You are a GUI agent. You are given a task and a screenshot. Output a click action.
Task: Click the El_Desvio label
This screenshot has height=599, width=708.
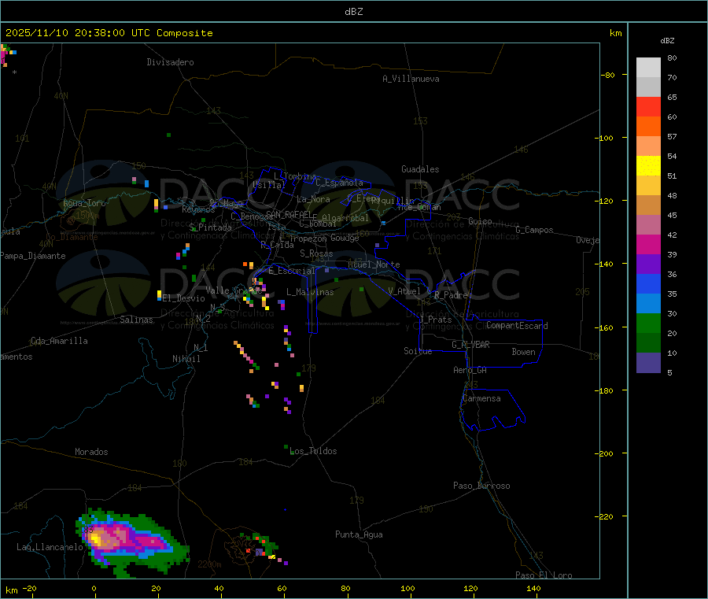183,298
